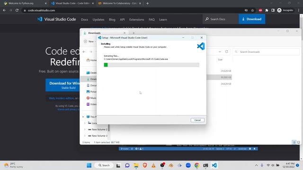This screenshot has width=303, height=170.
Task: Click New button in File Explorer
Action: [89, 42]
